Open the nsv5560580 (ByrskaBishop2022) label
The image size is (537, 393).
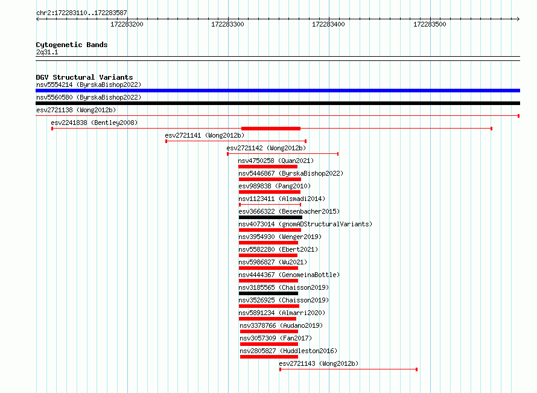click(89, 97)
